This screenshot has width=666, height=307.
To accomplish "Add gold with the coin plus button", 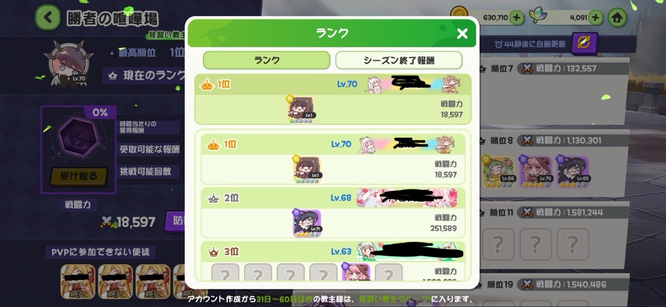I will click(x=516, y=17).
